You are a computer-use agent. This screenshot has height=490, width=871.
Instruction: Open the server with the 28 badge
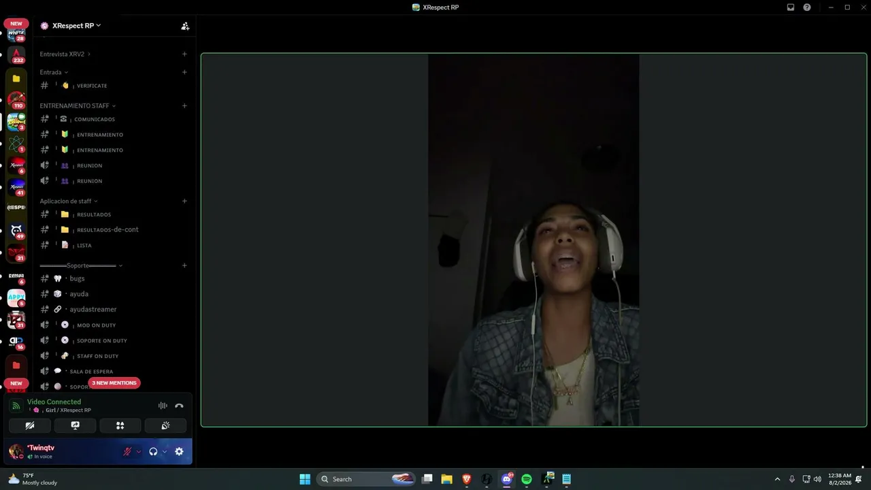click(16, 34)
